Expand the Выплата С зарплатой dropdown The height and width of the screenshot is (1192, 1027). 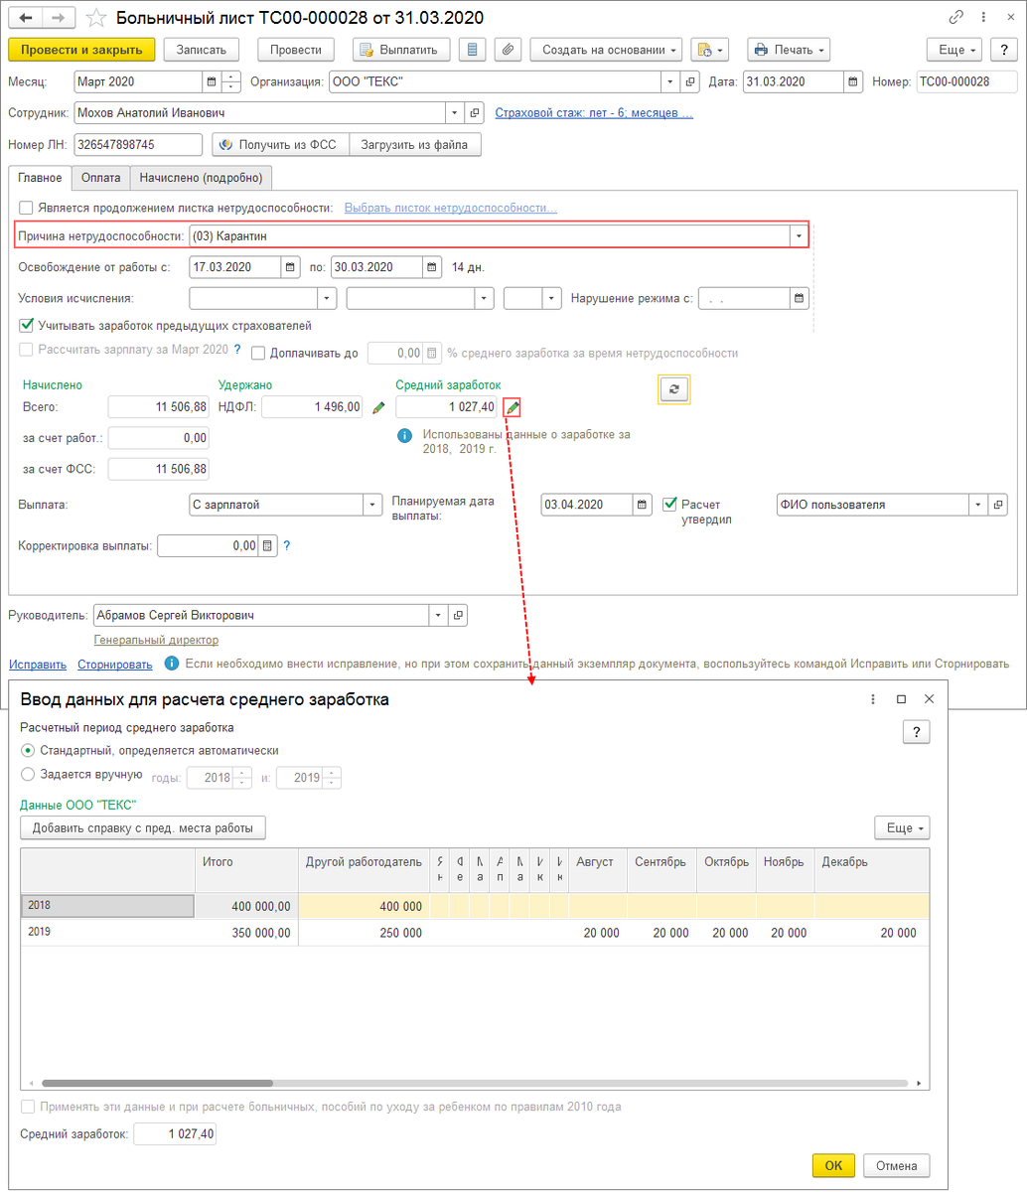tap(372, 505)
